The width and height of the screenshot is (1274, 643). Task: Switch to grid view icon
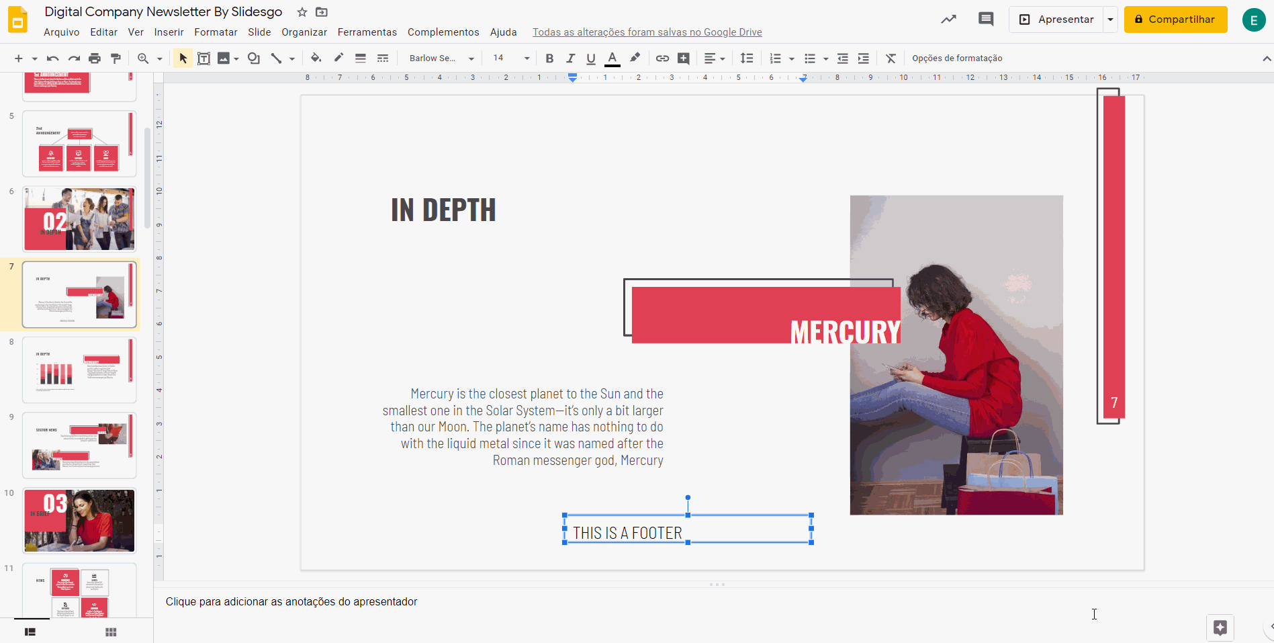click(111, 632)
